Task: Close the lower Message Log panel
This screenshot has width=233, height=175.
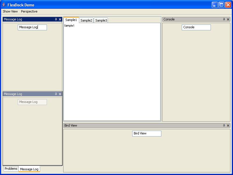Action: pos(60,94)
